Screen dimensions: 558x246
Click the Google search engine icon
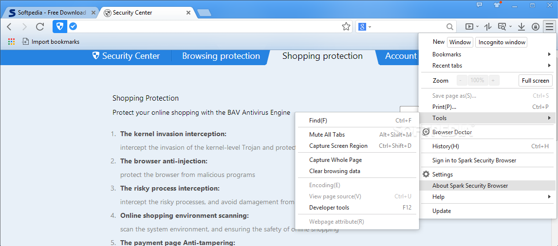click(x=362, y=27)
